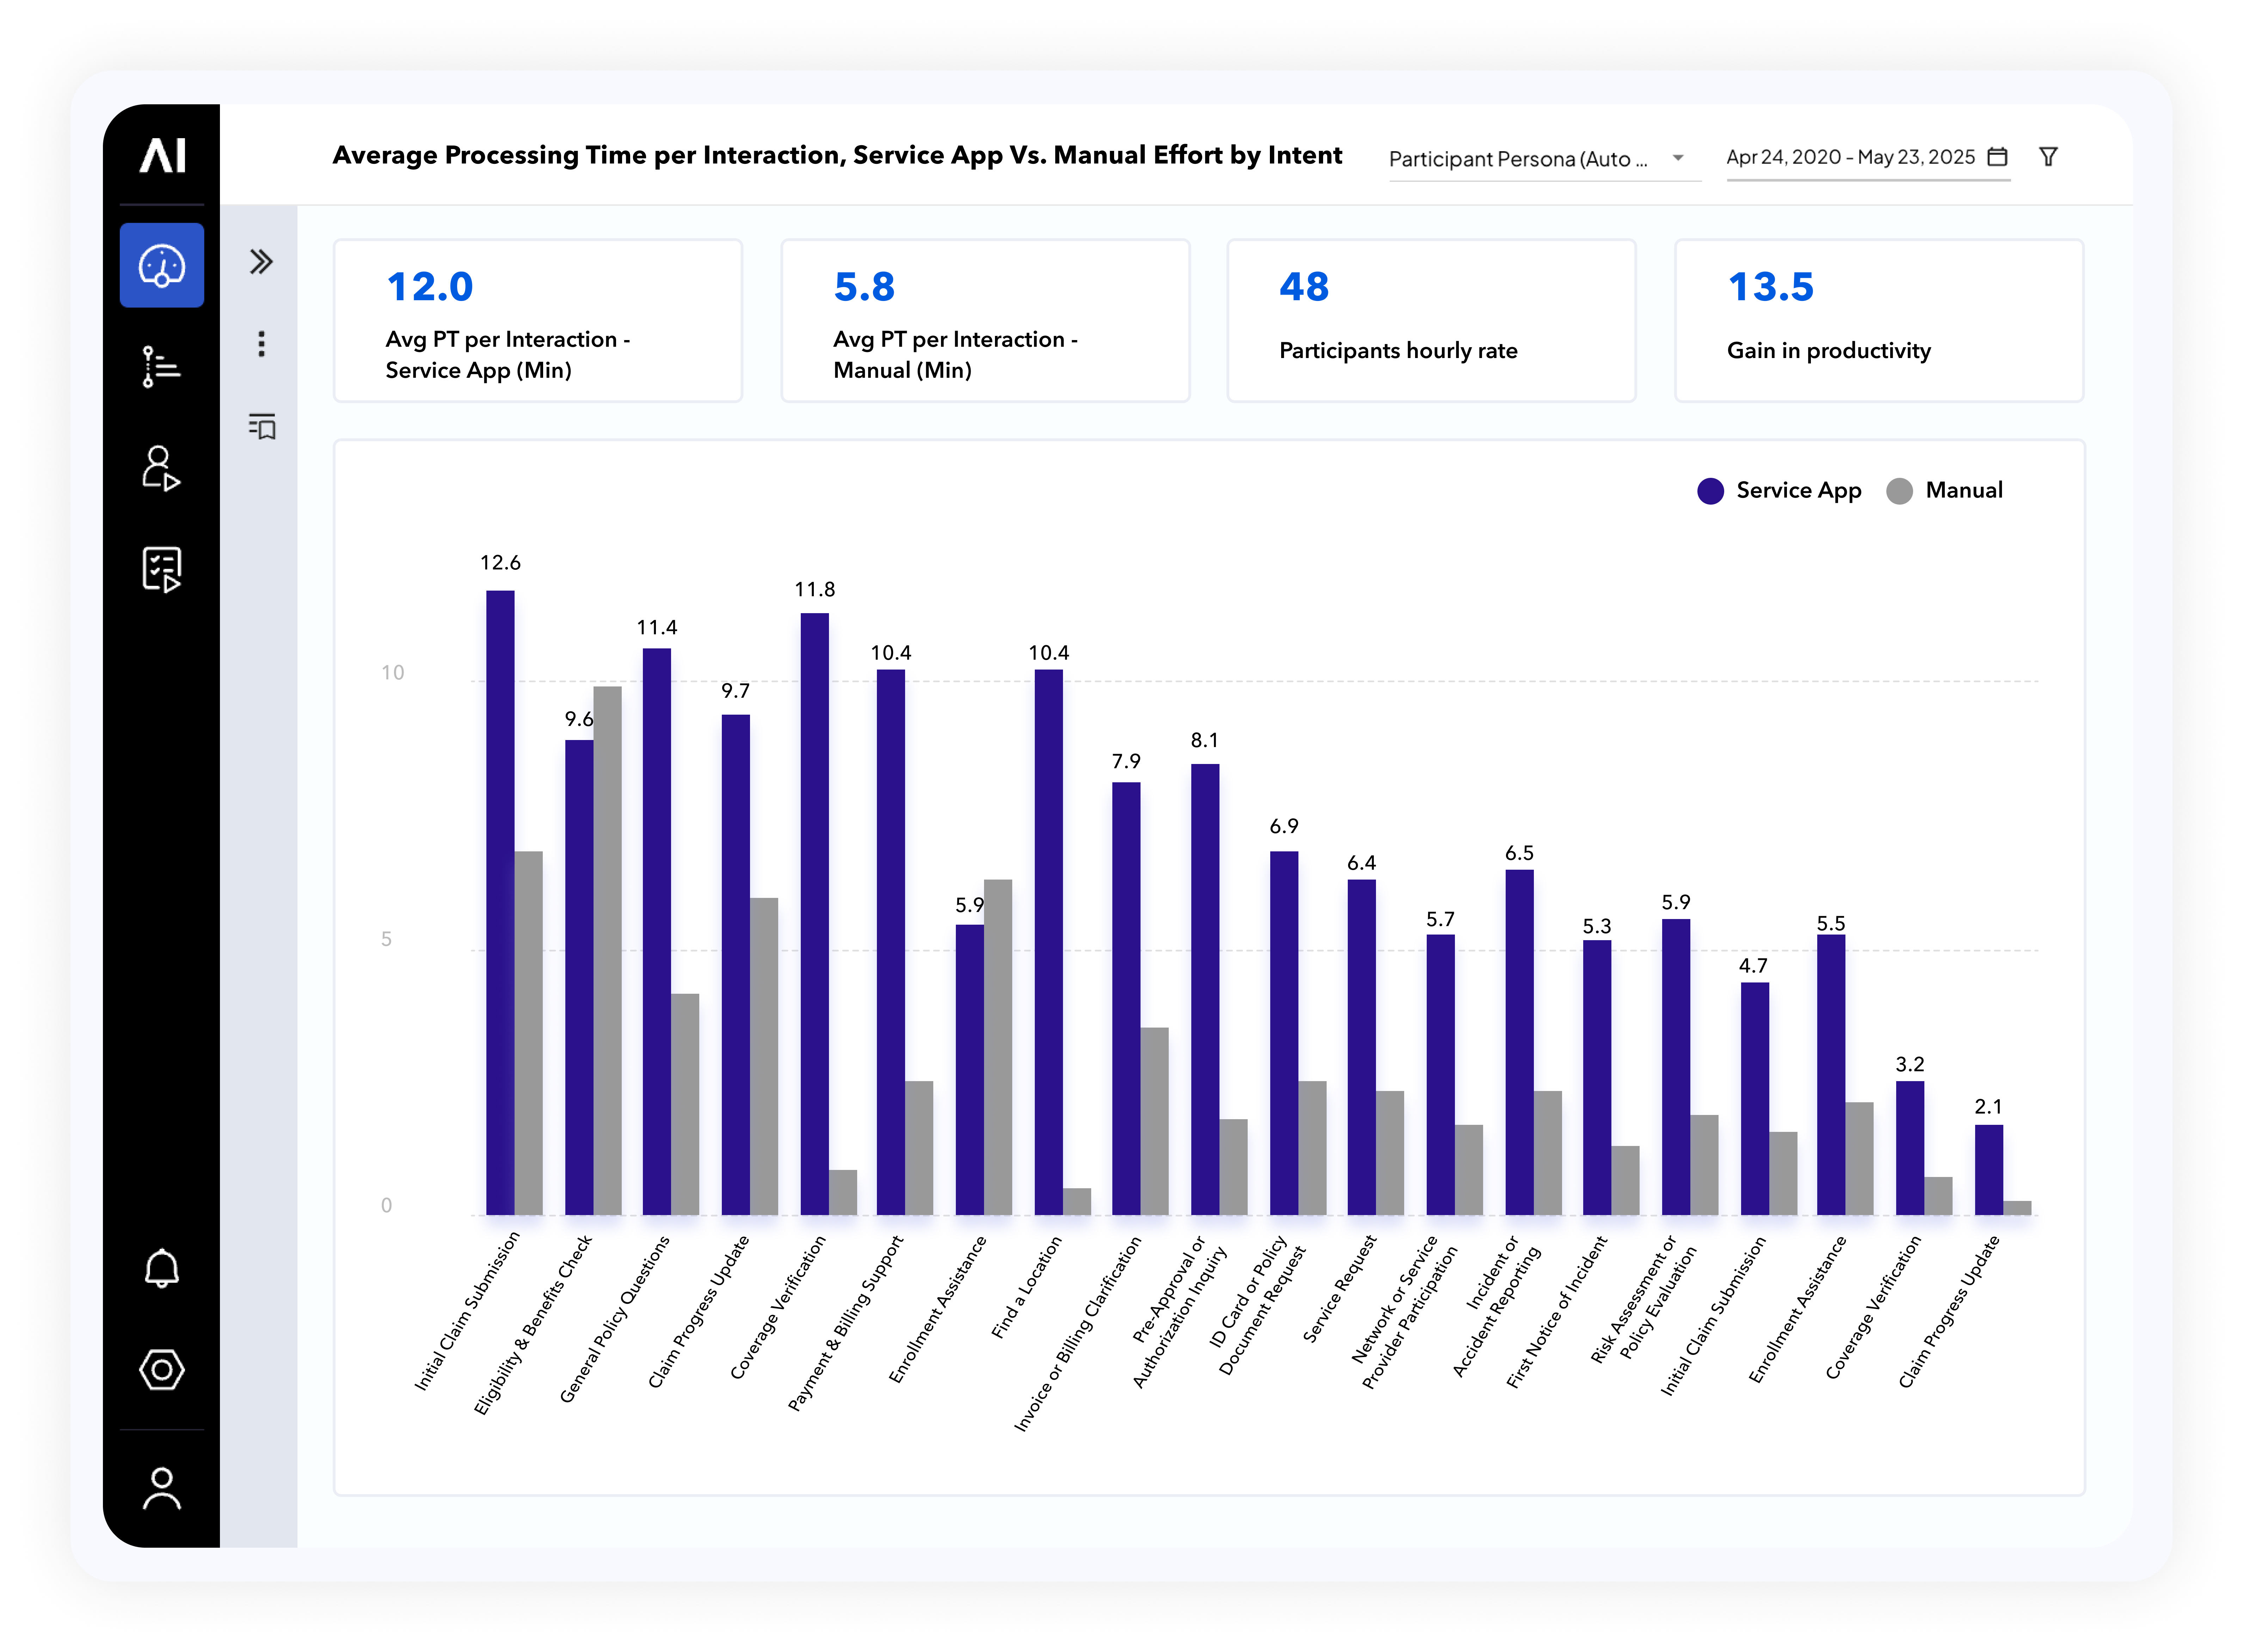
Task: Click the 7.9 value label
Action: (1126, 761)
